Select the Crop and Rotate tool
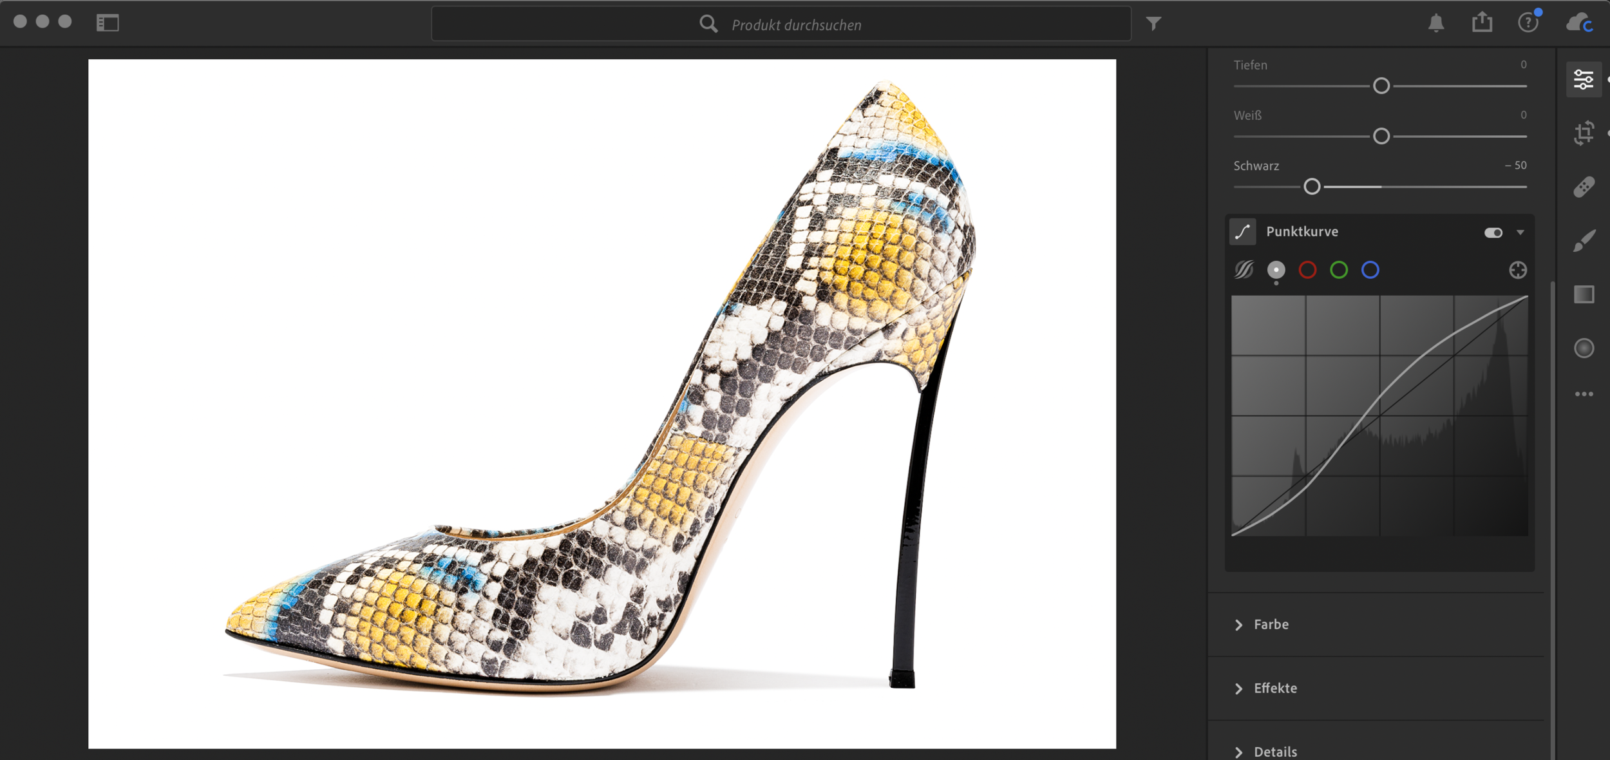This screenshot has height=760, width=1610. pyautogui.click(x=1583, y=133)
